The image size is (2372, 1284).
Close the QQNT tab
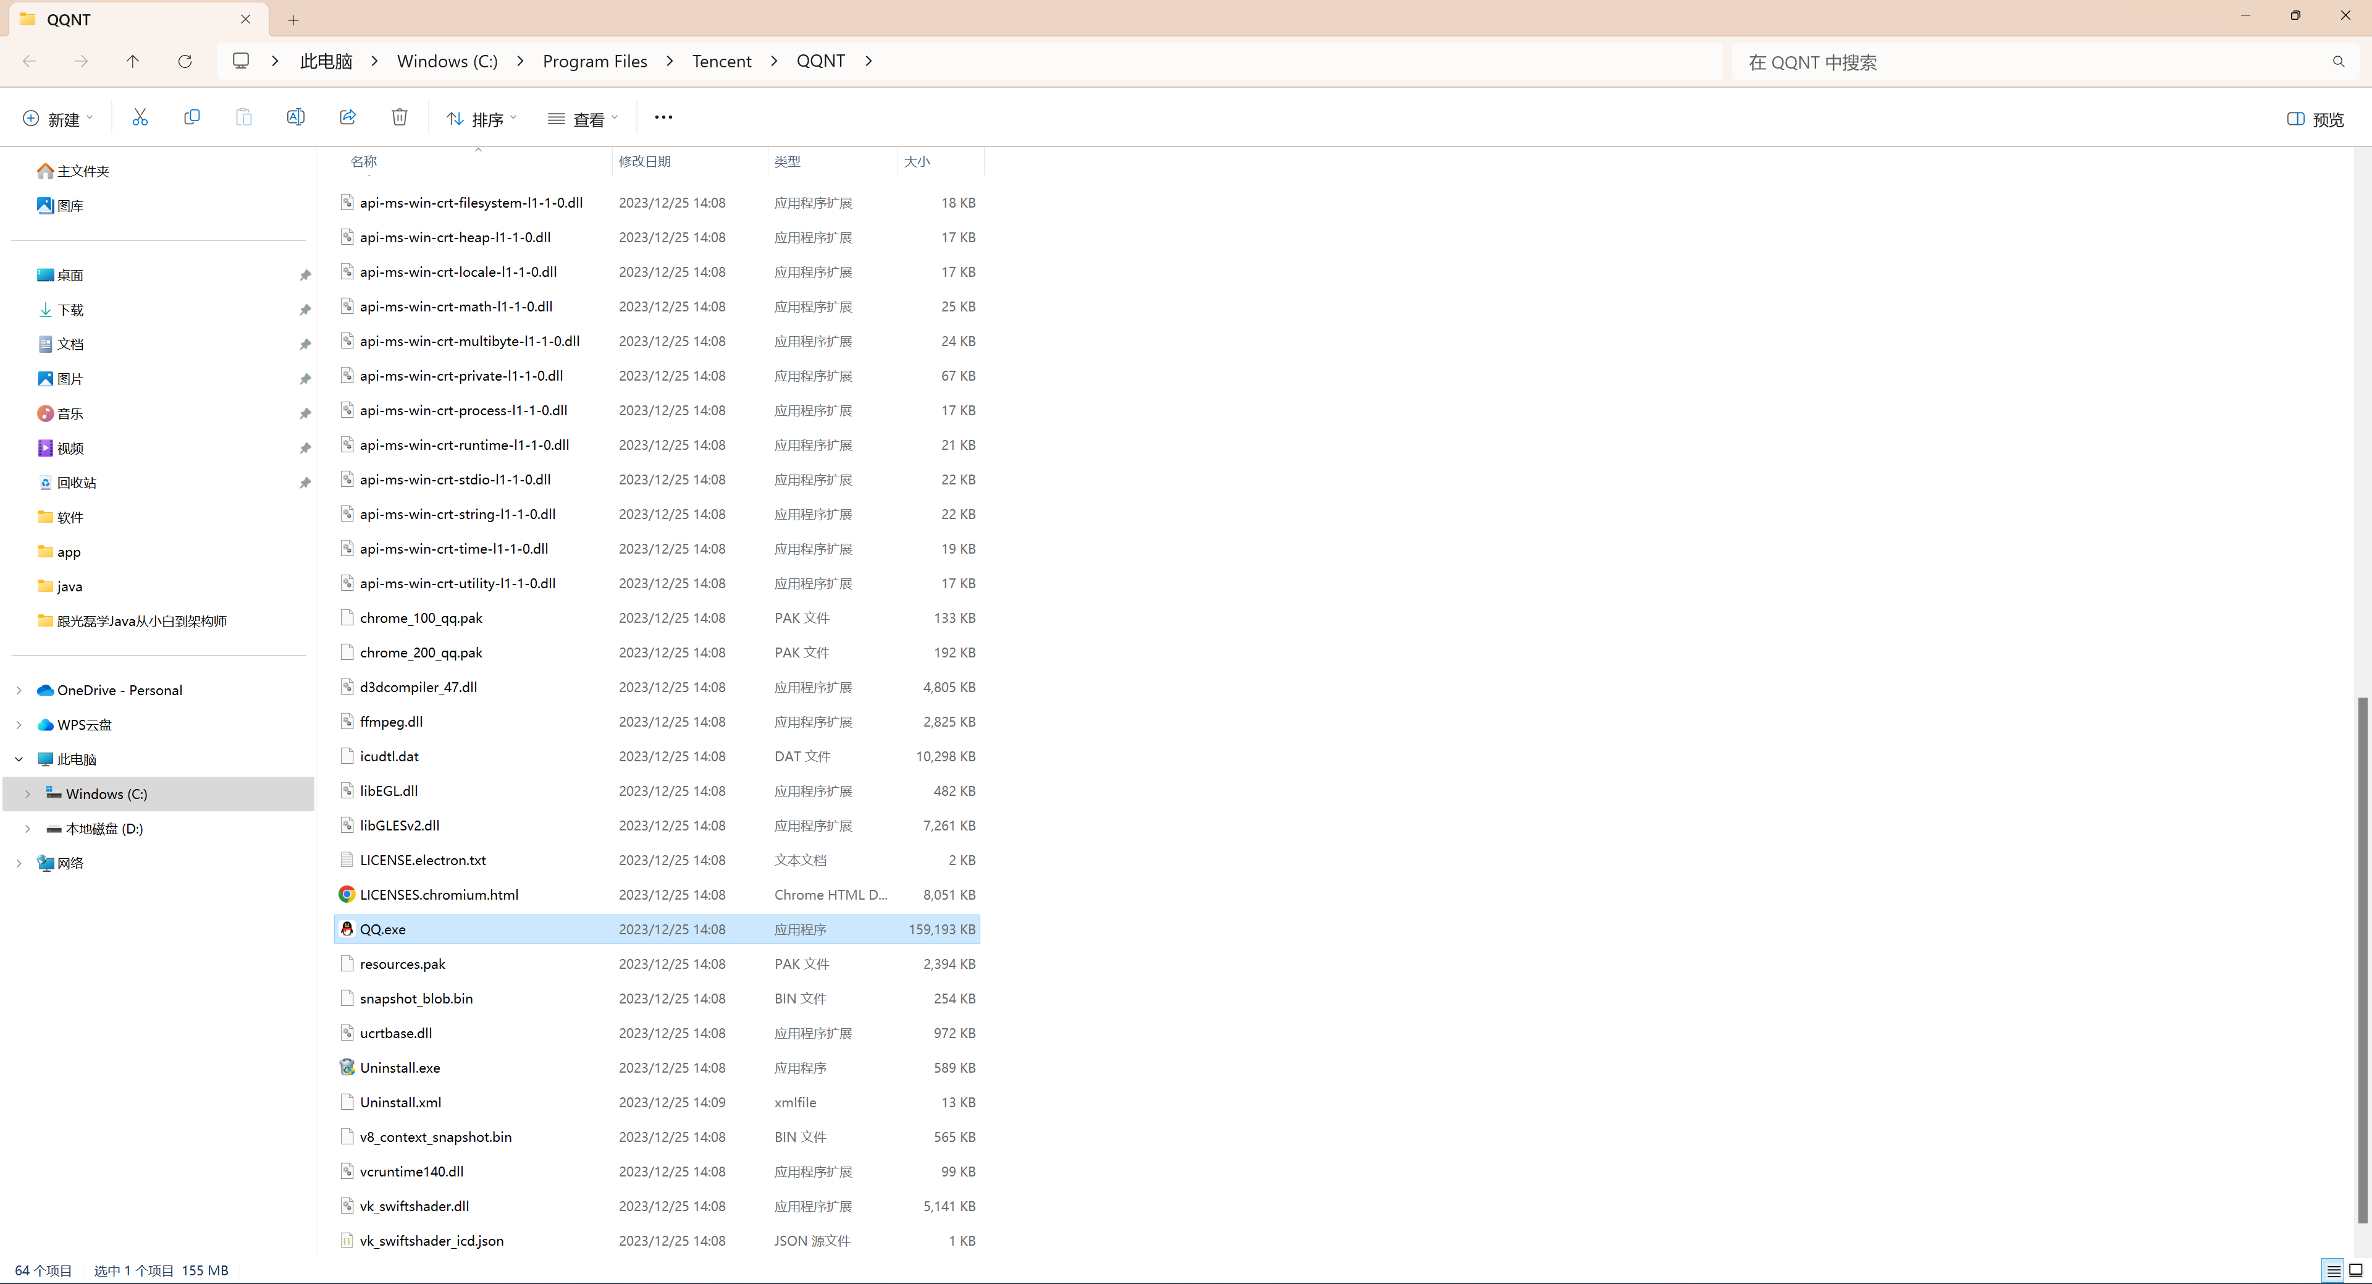tap(246, 19)
